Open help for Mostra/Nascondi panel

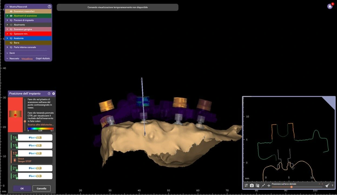click(x=49, y=6)
